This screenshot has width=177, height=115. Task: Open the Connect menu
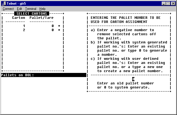click(x=8, y=9)
